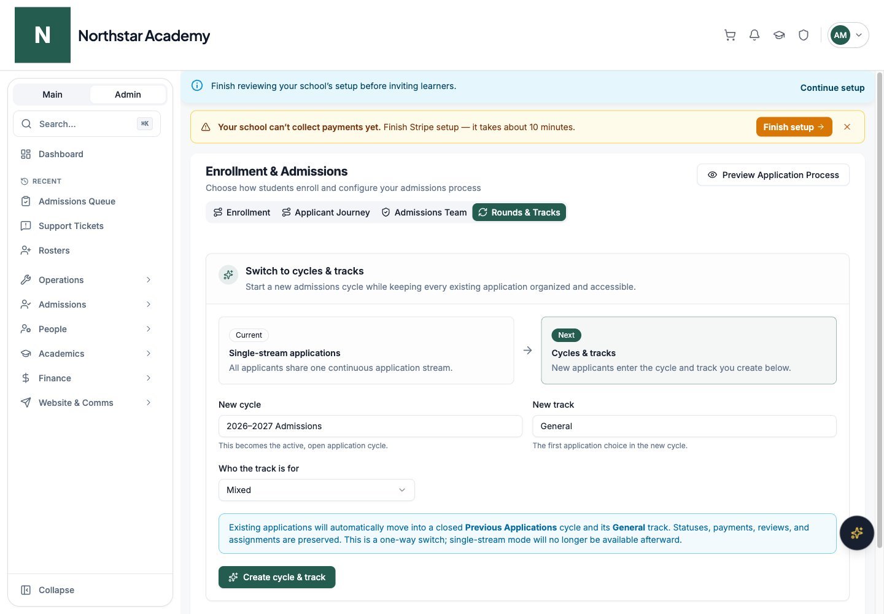Expand the Admissions sidebar section
Viewport: 884px width, 614px height.
87,305
